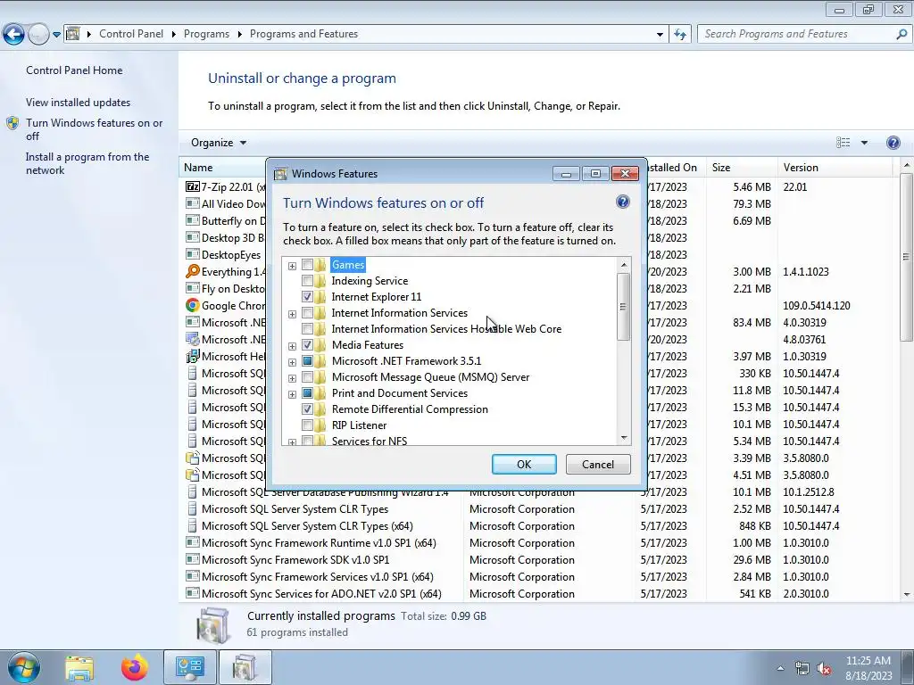The image size is (914, 685).
Task: Open the view options dropdown arrow
Action: click(x=864, y=143)
